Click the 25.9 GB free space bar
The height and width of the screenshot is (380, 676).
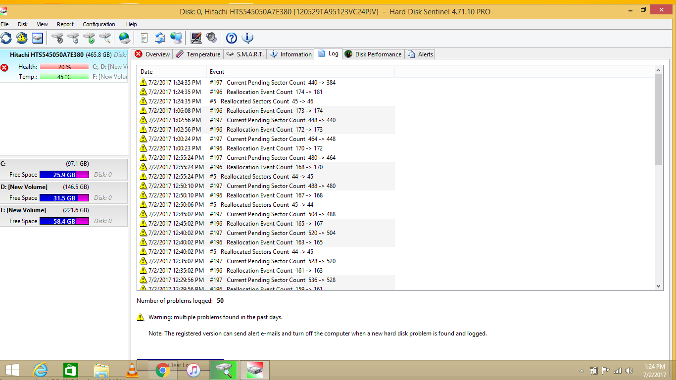tap(64, 175)
